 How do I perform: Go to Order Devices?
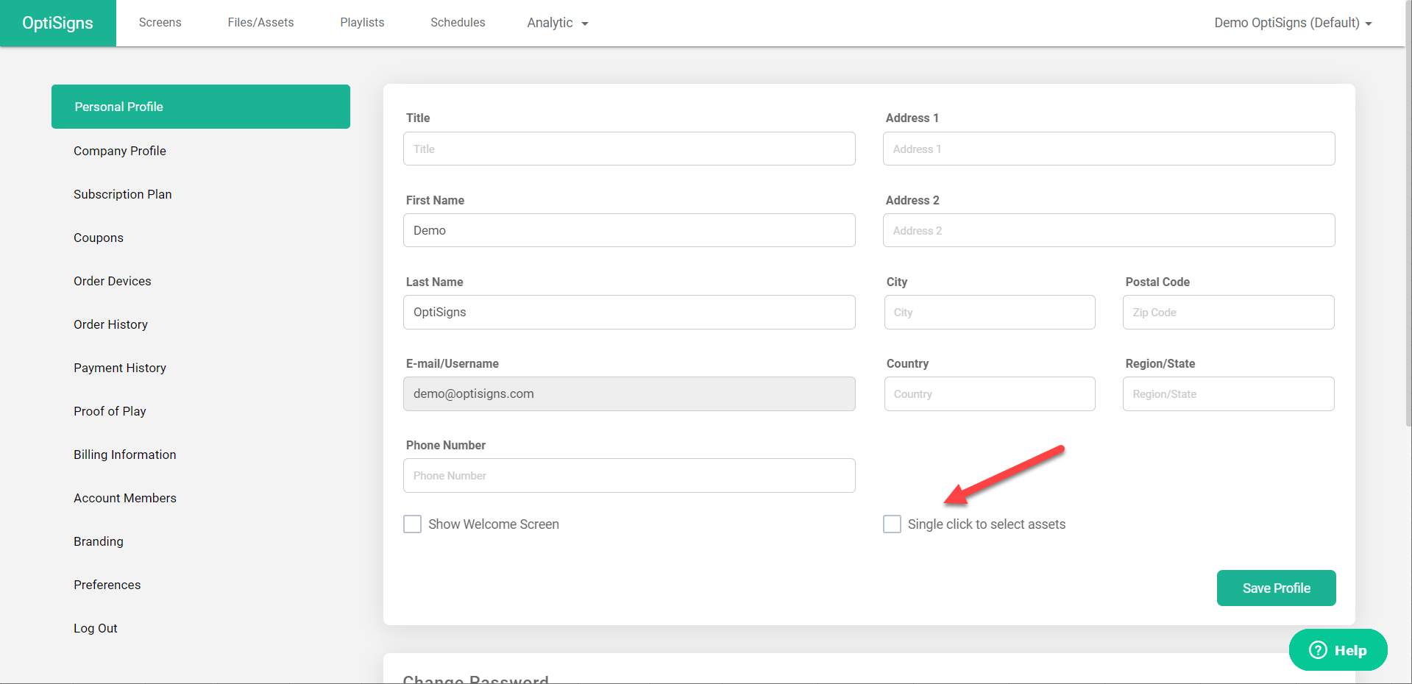pos(112,281)
